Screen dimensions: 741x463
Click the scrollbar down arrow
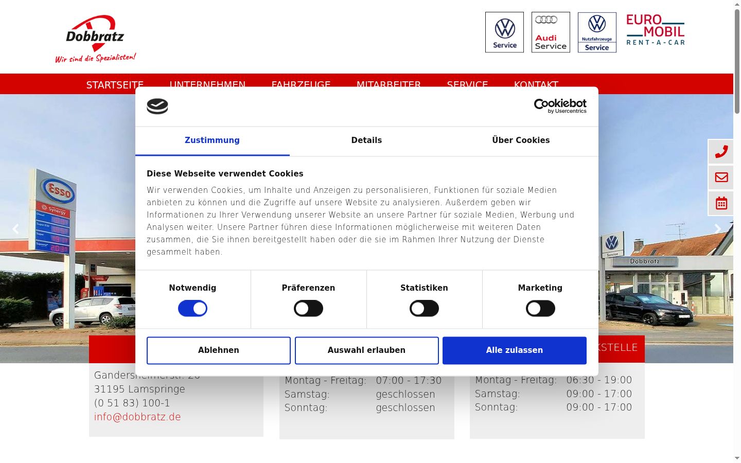737,458
